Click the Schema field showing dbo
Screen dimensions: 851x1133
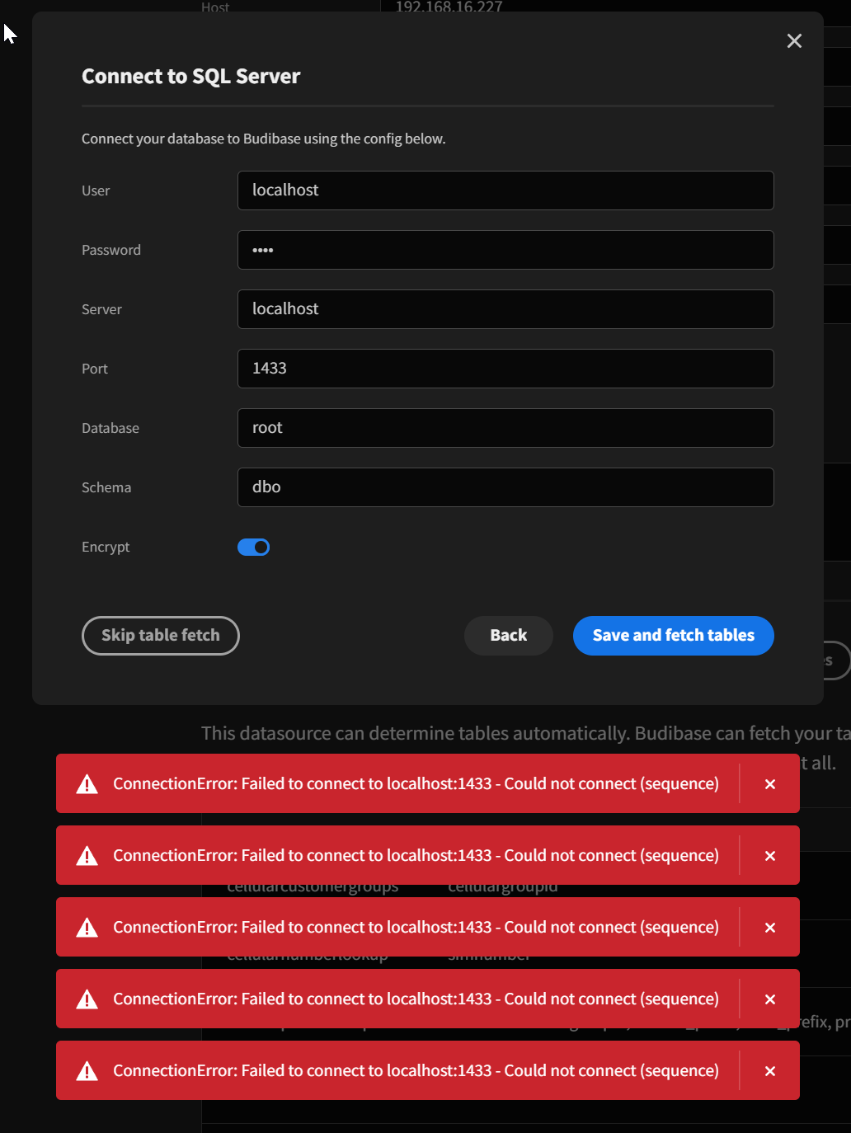coord(505,487)
